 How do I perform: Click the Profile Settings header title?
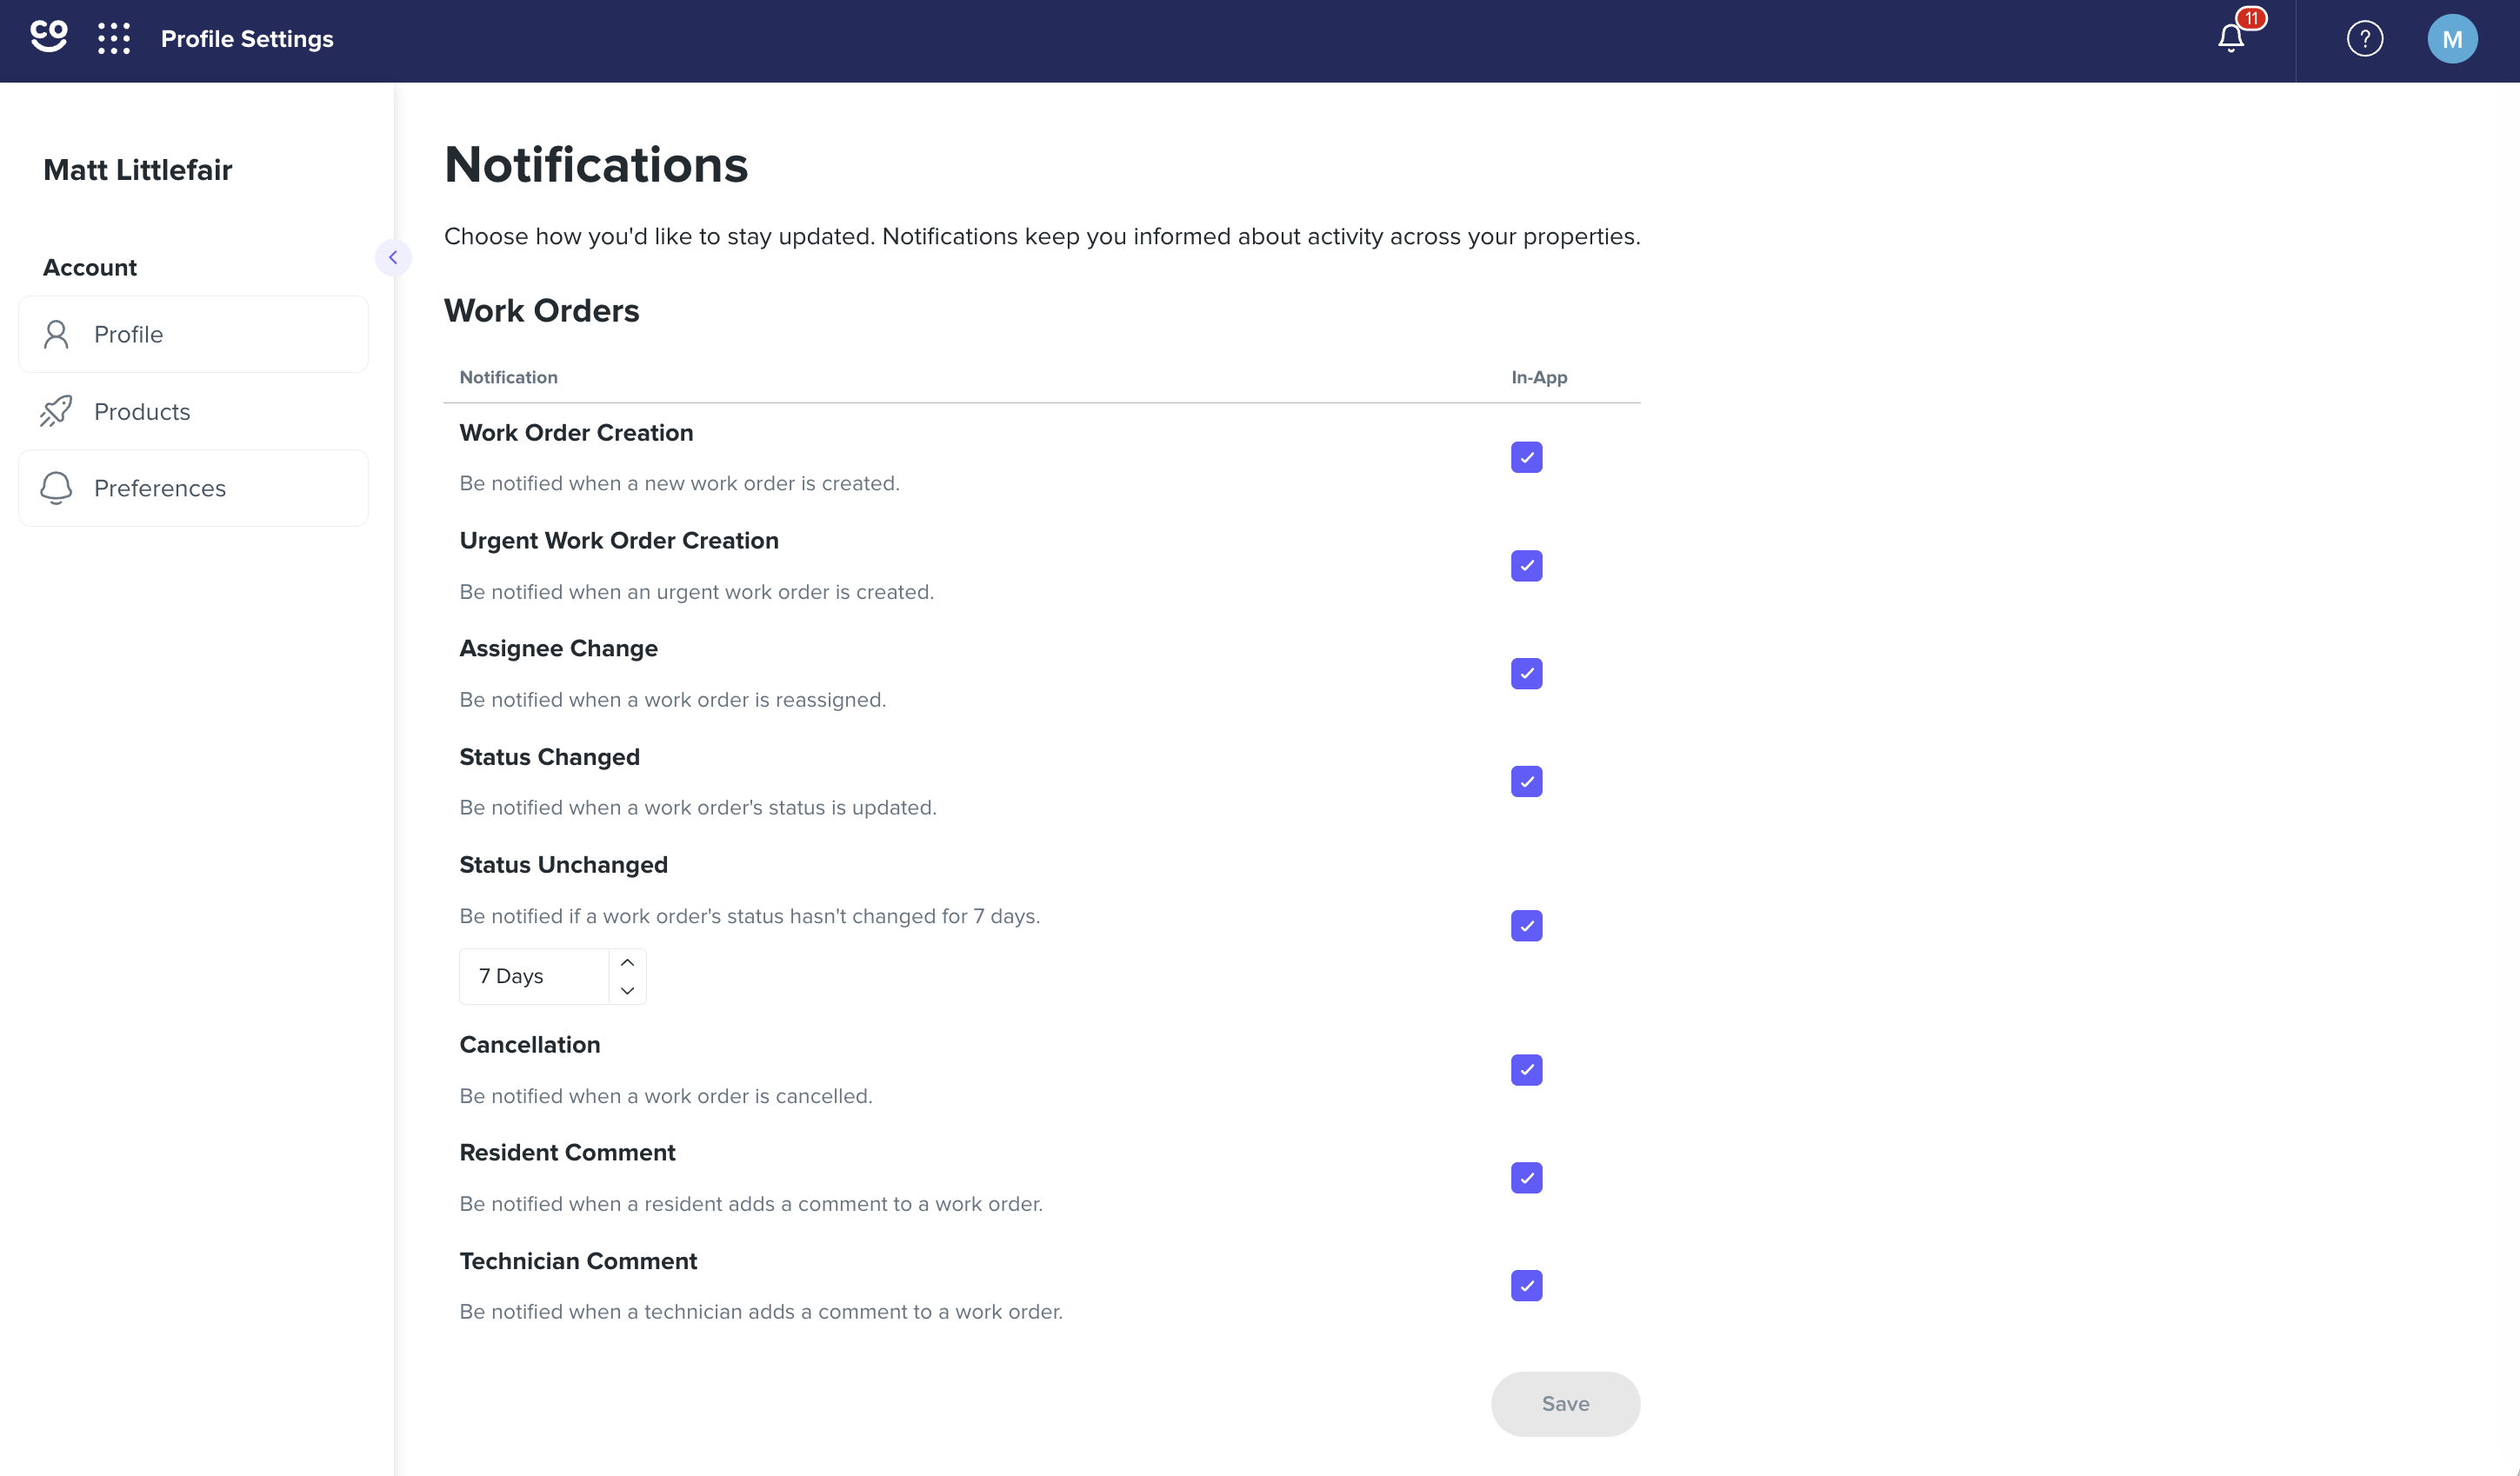coord(247,39)
